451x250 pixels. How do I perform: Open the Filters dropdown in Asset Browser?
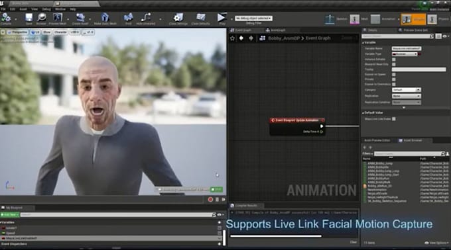367,154
